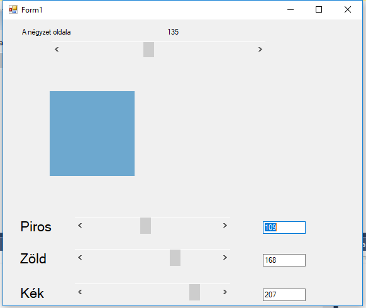
Task: Click the square size scrollbar thumb
Action: coord(148,50)
